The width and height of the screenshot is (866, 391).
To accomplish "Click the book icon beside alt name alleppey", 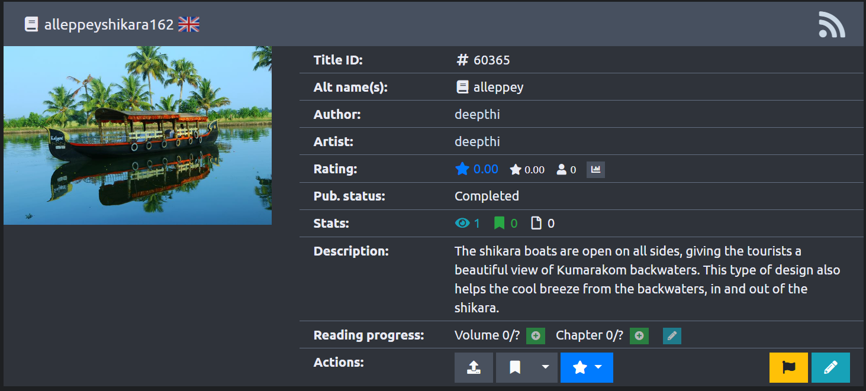I will [462, 88].
